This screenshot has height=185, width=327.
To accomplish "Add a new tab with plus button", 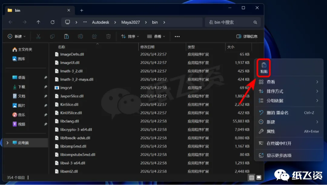I will 81,10.
